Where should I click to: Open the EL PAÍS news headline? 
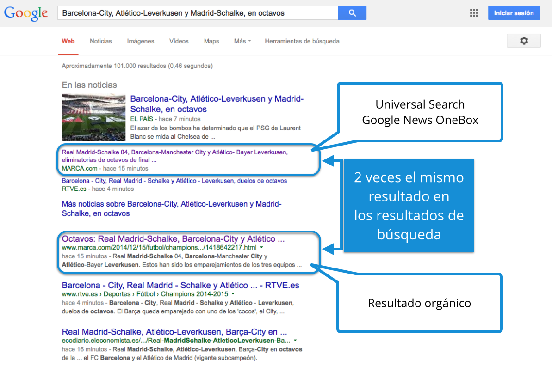click(x=217, y=104)
